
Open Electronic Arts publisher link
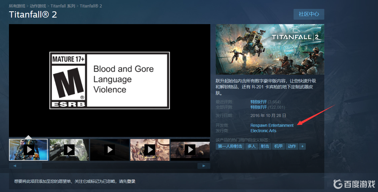(x=263, y=131)
